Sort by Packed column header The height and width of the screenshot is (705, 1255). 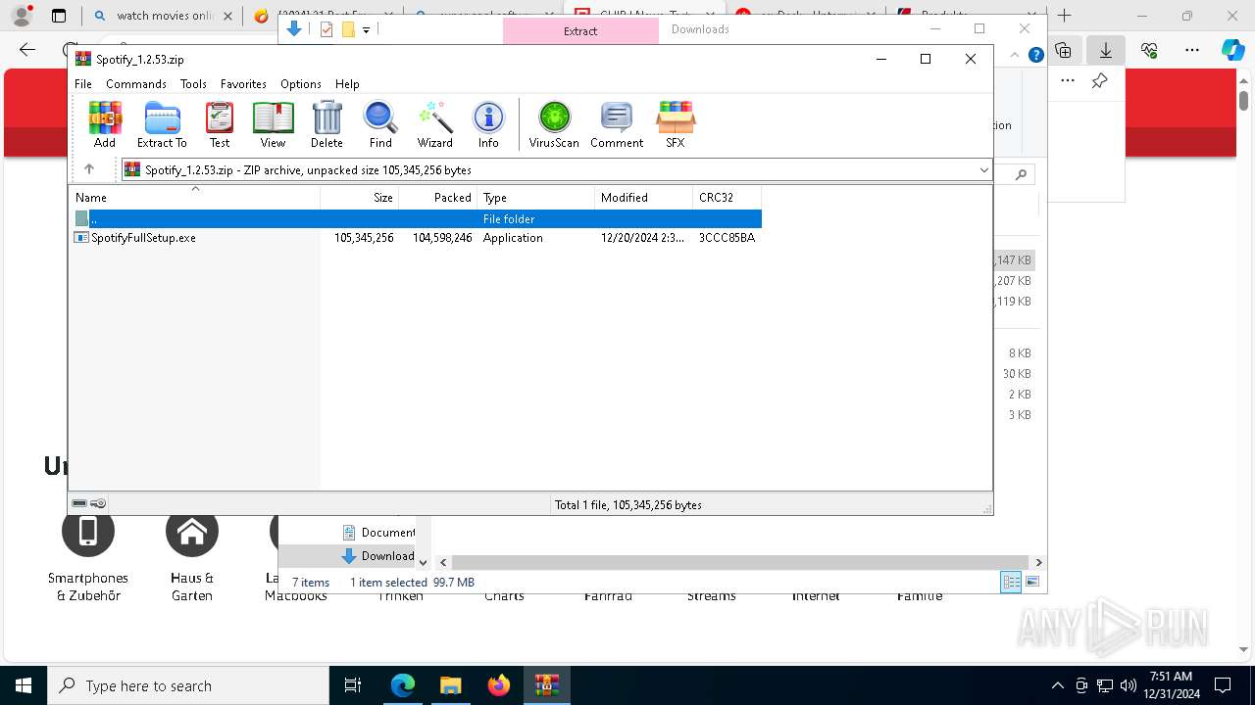coord(438,198)
